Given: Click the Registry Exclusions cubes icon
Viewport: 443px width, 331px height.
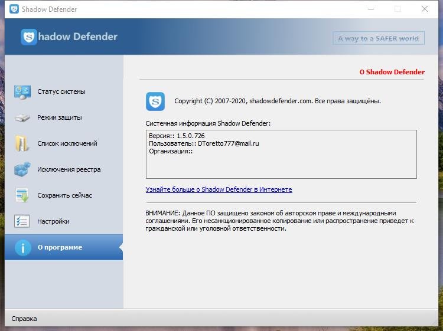Looking at the screenshot, I should (x=22, y=169).
